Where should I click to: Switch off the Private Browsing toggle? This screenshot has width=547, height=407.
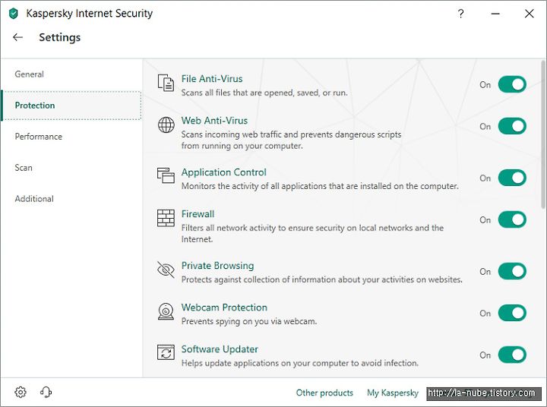512,271
